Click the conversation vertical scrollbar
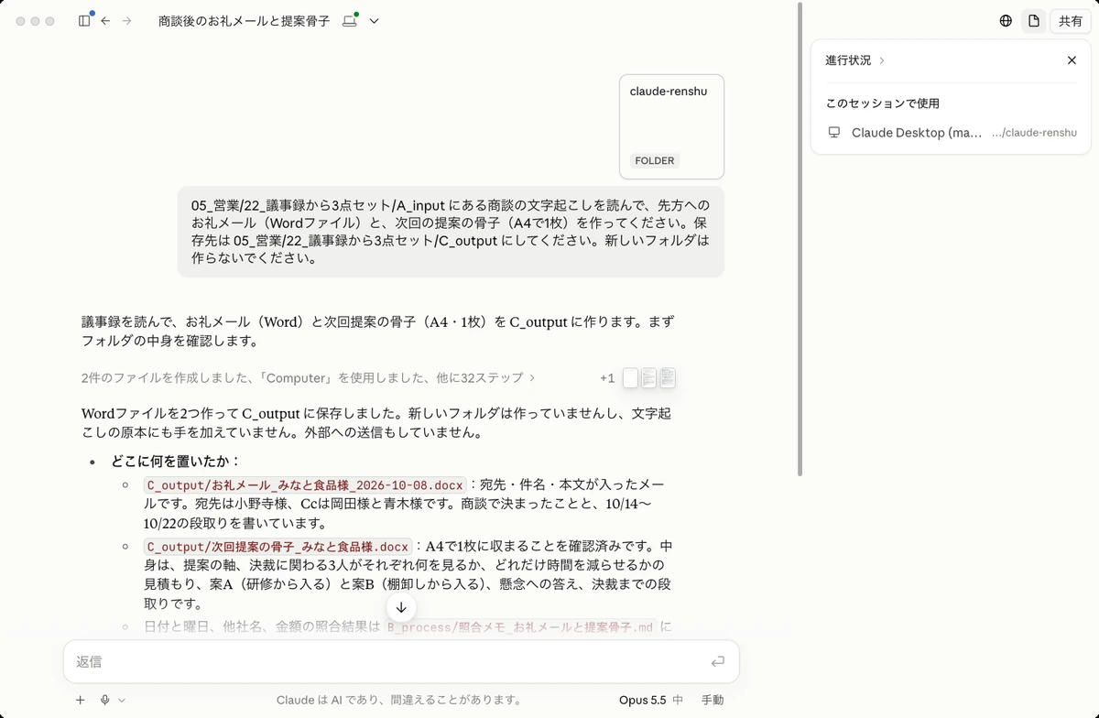 [801, 238]
